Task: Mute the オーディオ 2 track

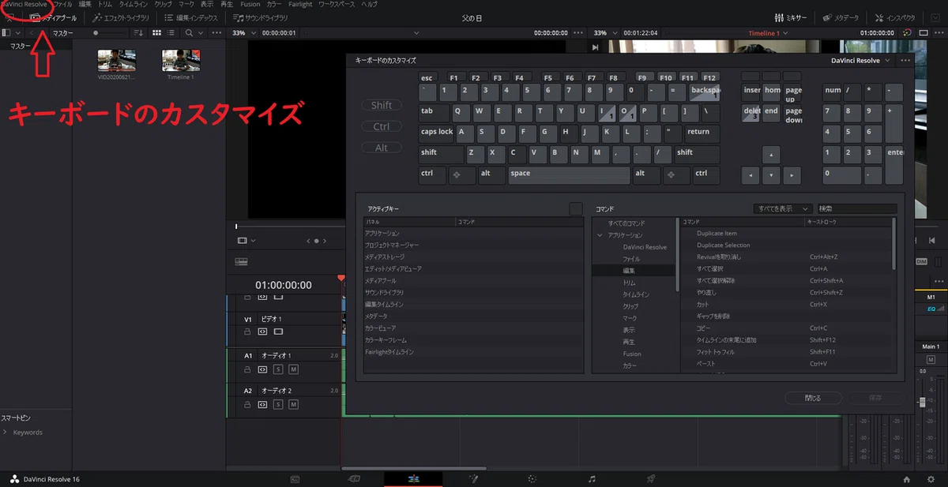Action: point(293,404)
